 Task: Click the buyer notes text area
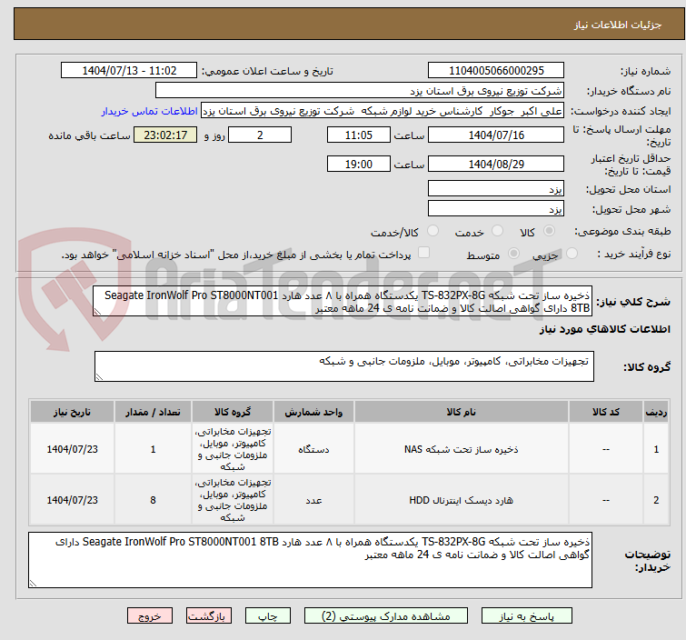310,560
